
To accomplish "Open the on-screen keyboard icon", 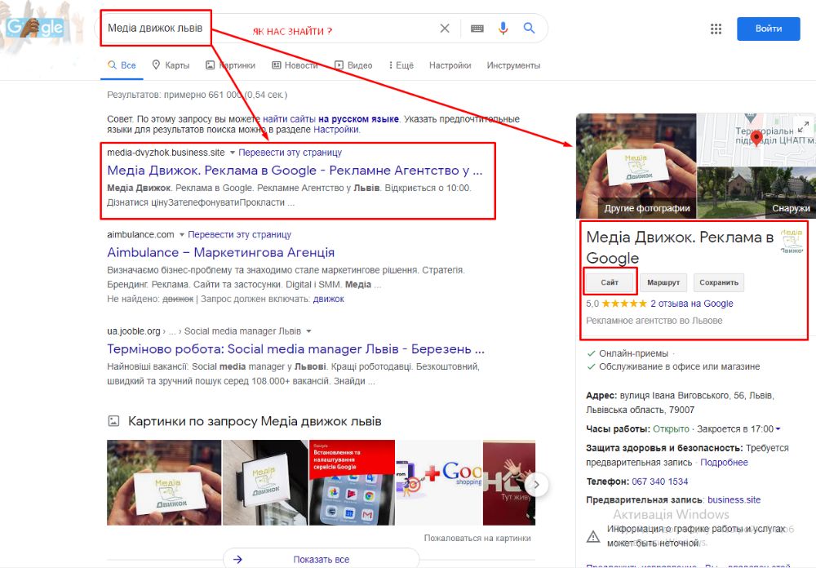I will [x=477, y=28].
